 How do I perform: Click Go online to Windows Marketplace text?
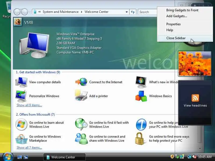point(45,138)
